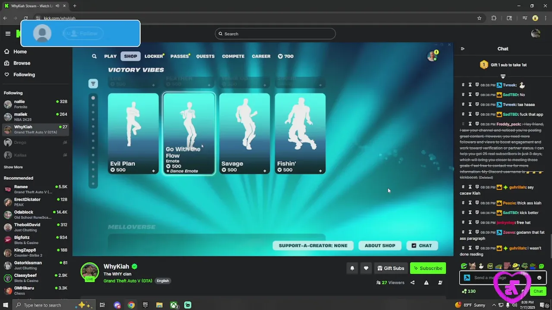This screenshot has width=552, height=310.
Task: Ban Tvreek shield icon on 'taa haaaa'
Action: pos(477,105)
